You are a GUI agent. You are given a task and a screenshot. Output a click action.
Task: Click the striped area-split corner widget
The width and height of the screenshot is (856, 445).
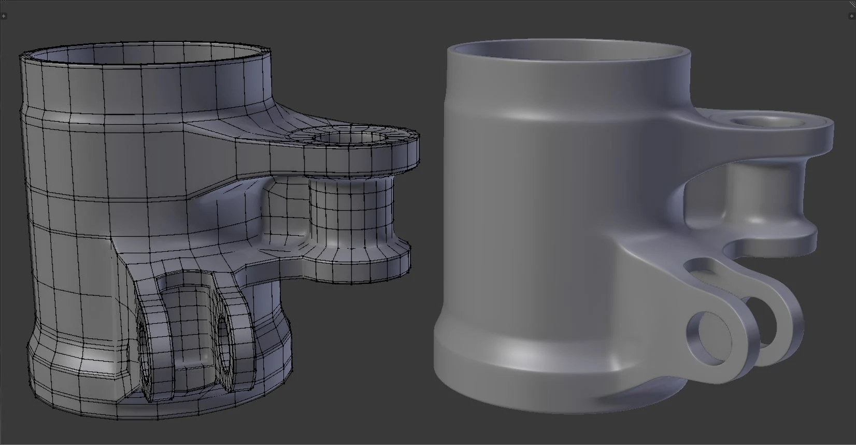(852, 3)
